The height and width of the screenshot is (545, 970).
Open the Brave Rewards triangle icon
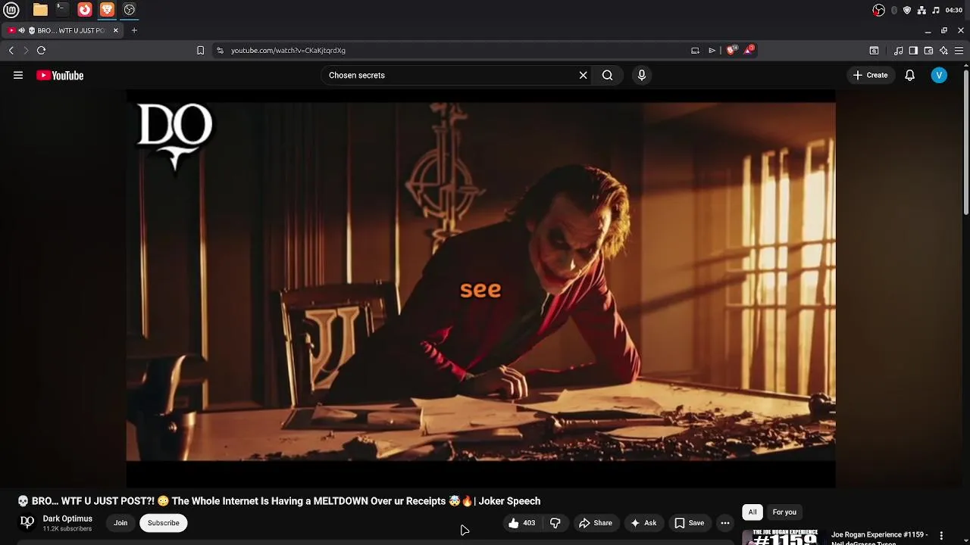tap(749, 50)
